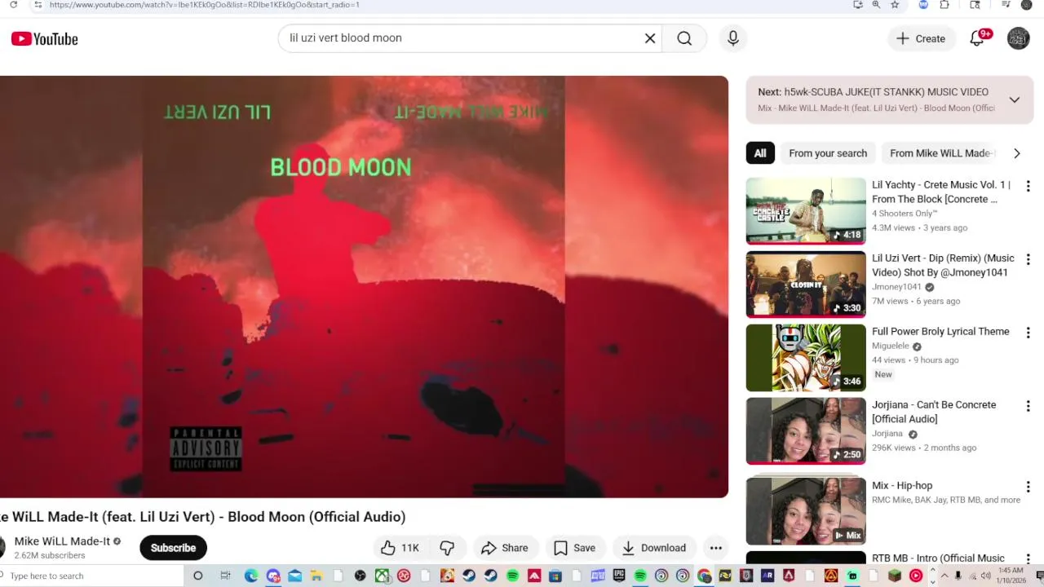Start voice search with microphone
This screenshot has height=587, width=1044.
[x=732, y=38]
